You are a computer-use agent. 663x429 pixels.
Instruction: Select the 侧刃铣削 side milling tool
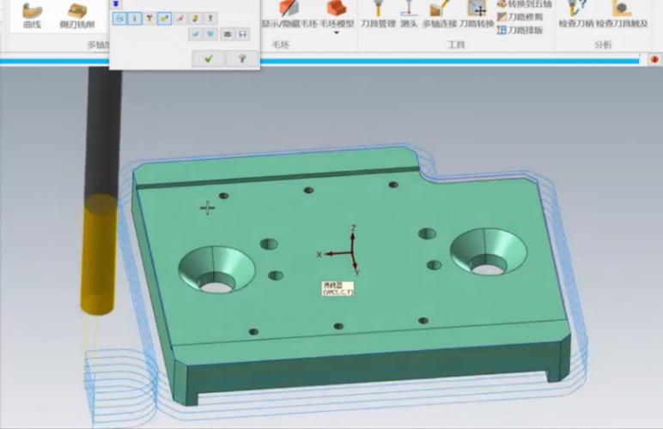tap(76, 15)
